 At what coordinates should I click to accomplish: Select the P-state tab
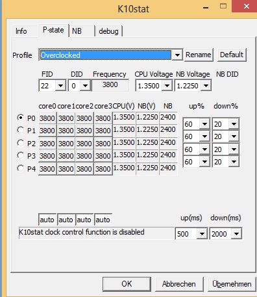click(53, 30)
